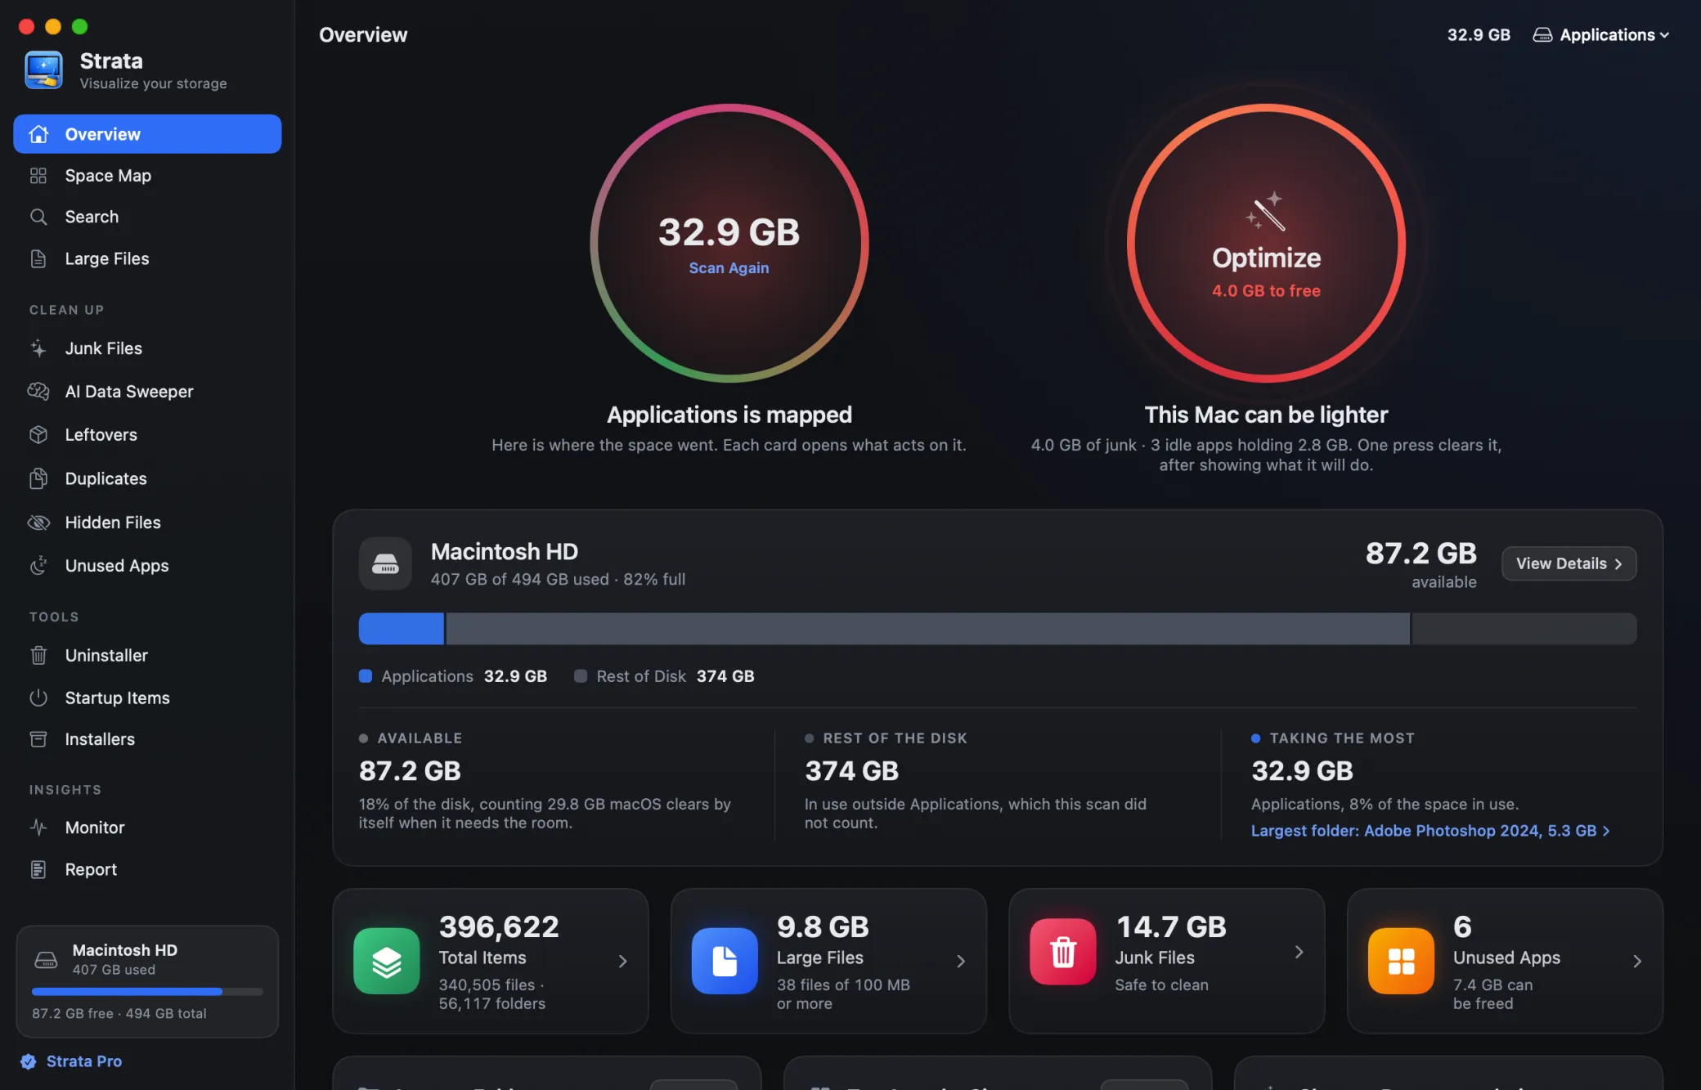
Task: Click the 87.2 GB available value
Action: pos(1421,554)
